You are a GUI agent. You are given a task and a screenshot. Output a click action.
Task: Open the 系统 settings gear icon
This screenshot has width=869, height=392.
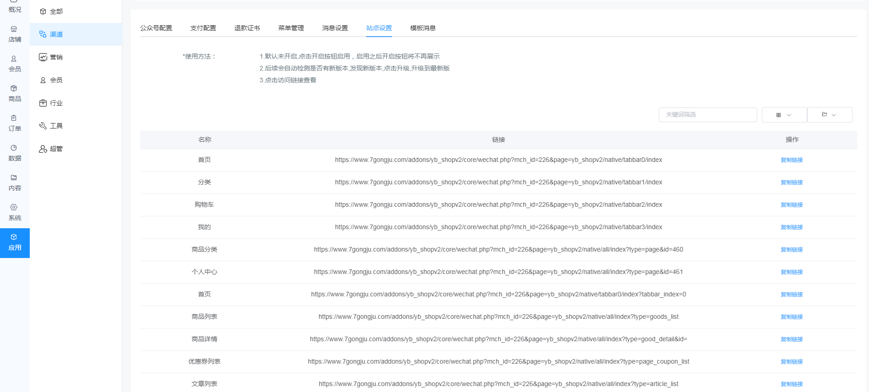[14, 208]
